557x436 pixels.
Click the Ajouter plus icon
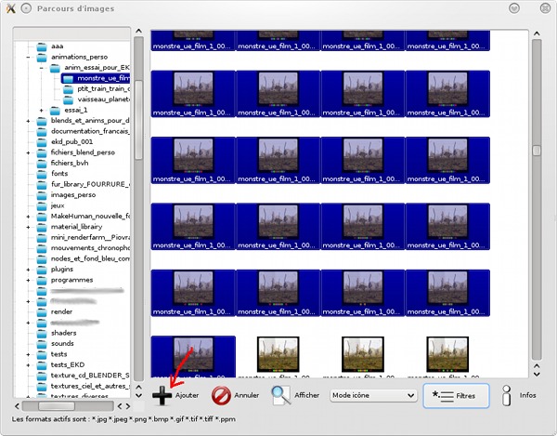click(x=162, y=395)
